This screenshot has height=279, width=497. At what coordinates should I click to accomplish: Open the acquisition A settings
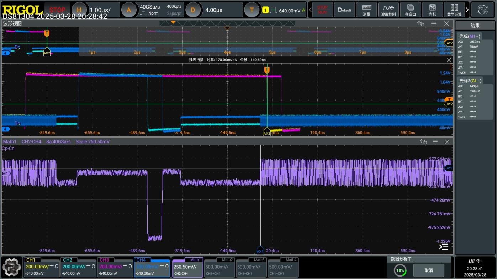point(129,10)
